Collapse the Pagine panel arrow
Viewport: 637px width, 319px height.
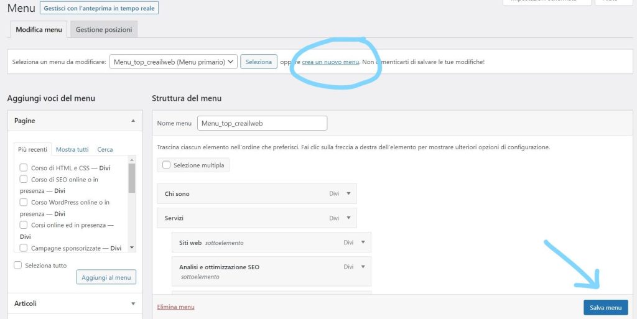coord(133,121)
